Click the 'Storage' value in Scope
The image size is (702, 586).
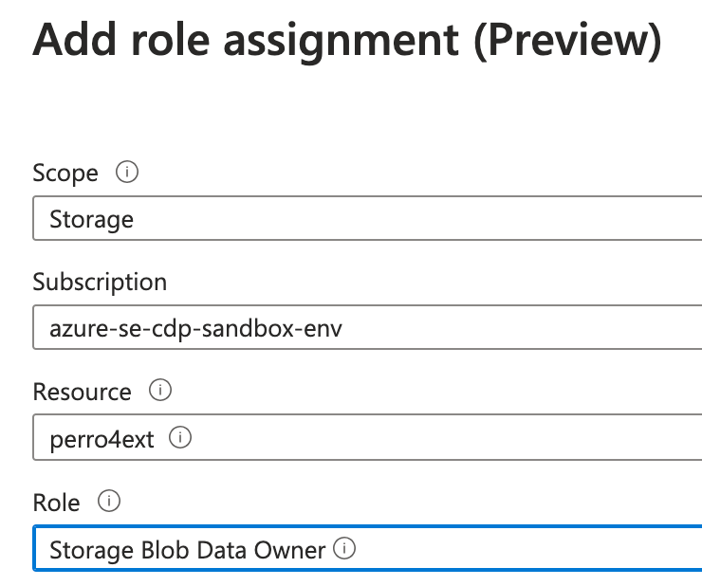[x=91, y=219]
